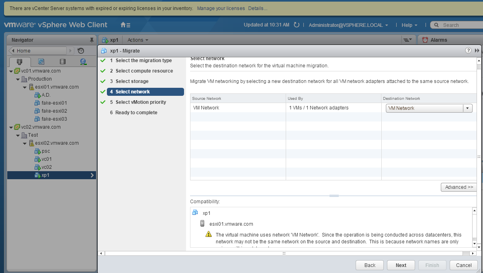Image resolution: width=483 pixels, height=273 pixels.
Task: Go to step 5 Select vMotion priority
Action: pos(138,102)
